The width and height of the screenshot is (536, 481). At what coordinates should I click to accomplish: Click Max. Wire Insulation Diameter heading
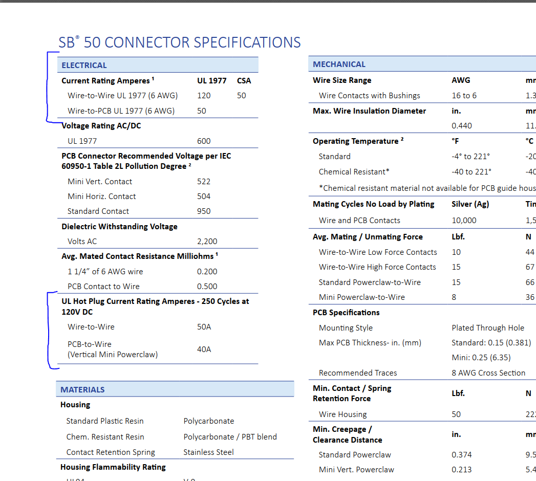coord(369,111)
